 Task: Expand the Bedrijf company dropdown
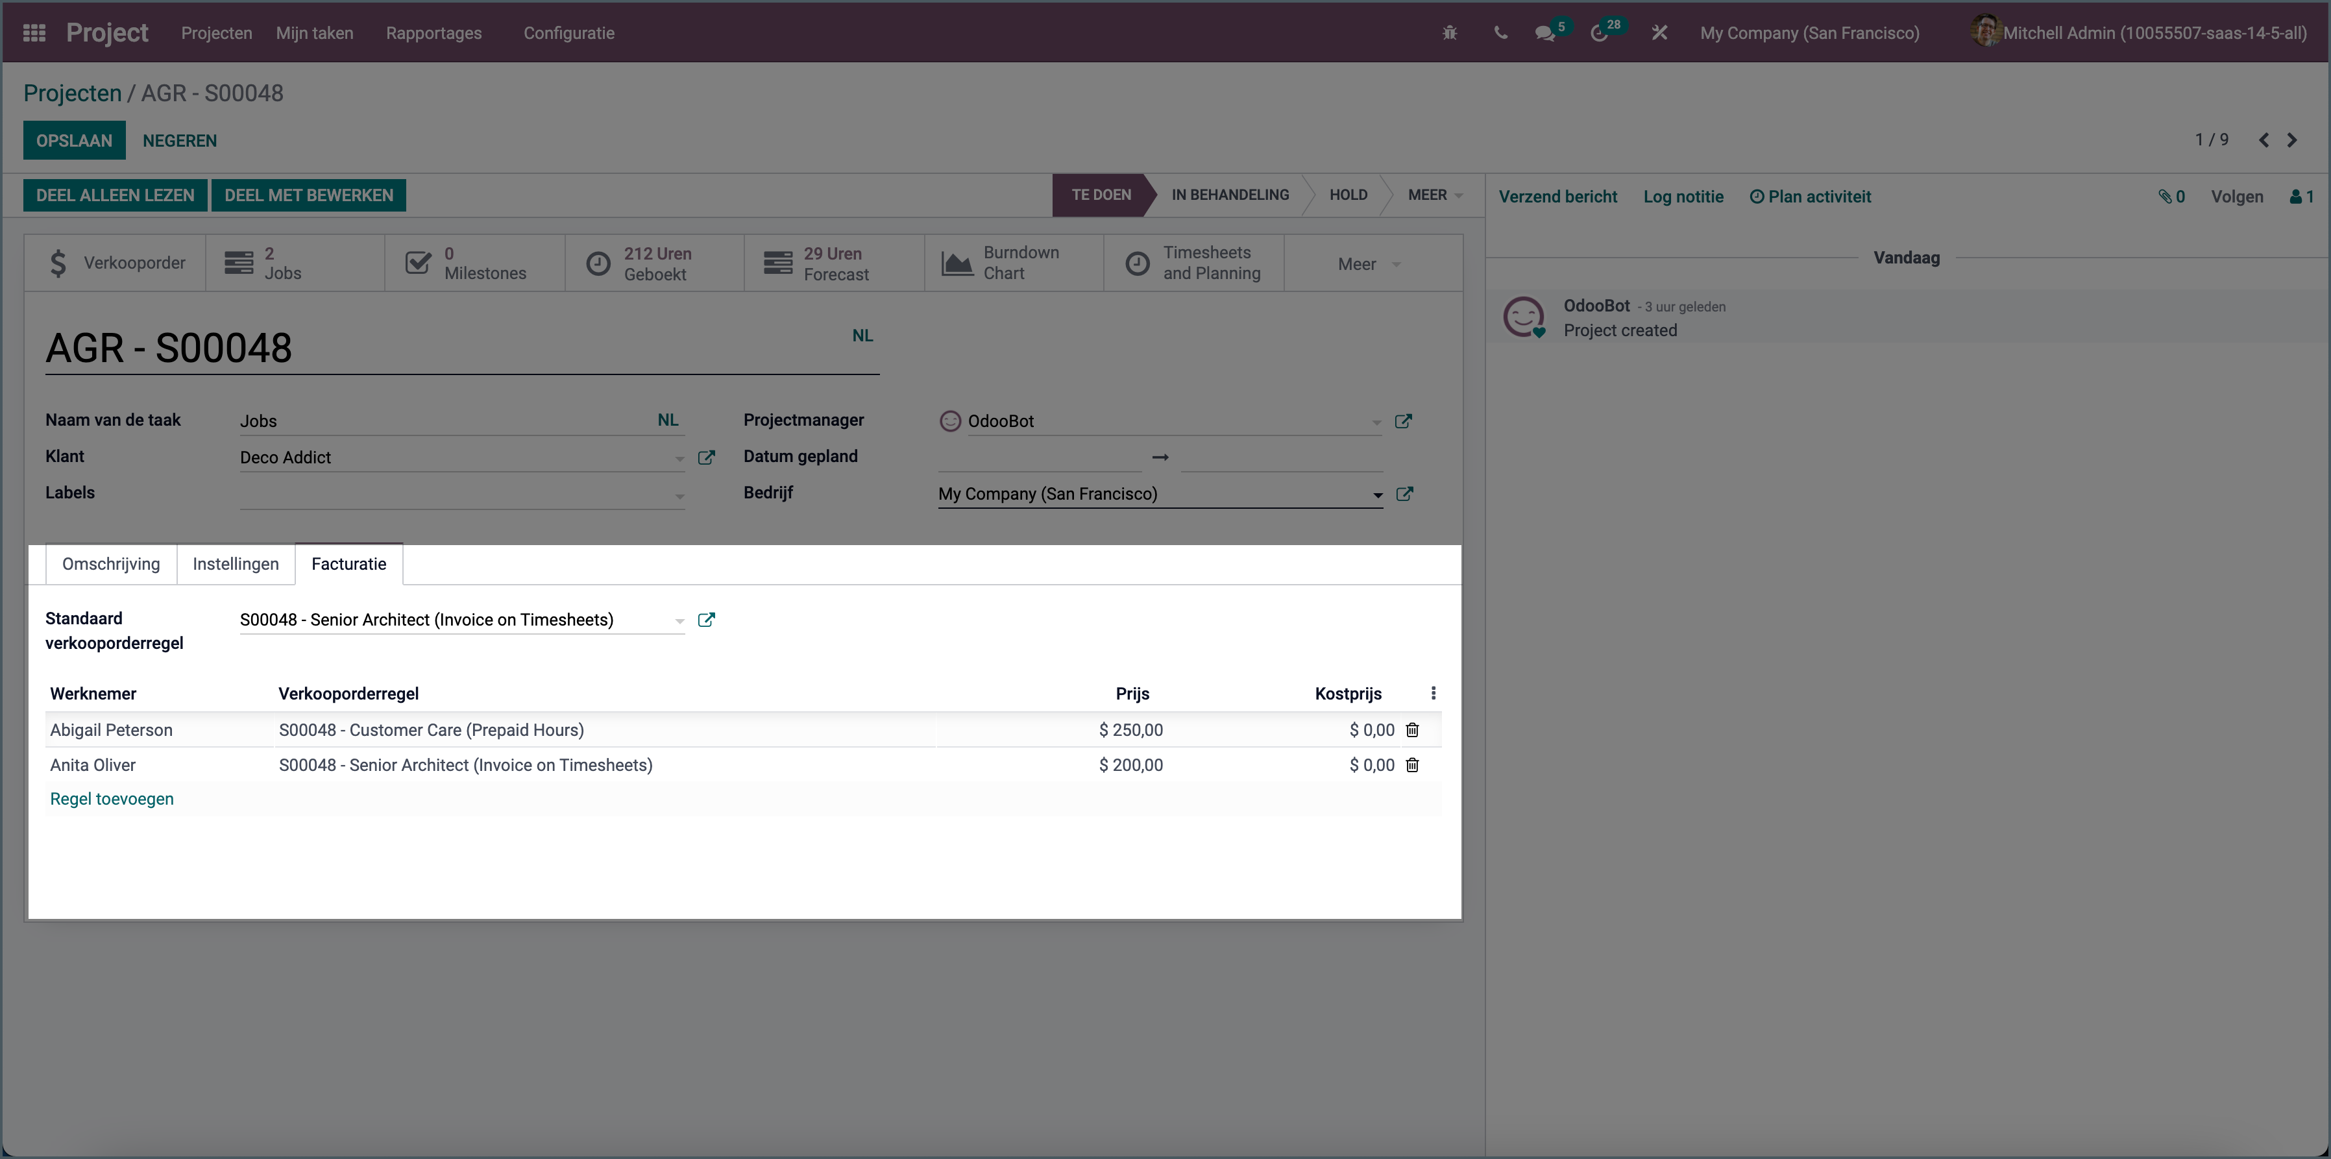pyautogui.click(x=1377, y=495)
